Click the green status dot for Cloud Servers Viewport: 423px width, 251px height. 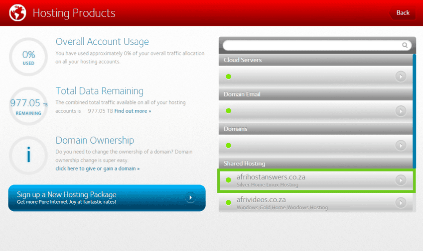pyautogui.click(x=229, y=77)
